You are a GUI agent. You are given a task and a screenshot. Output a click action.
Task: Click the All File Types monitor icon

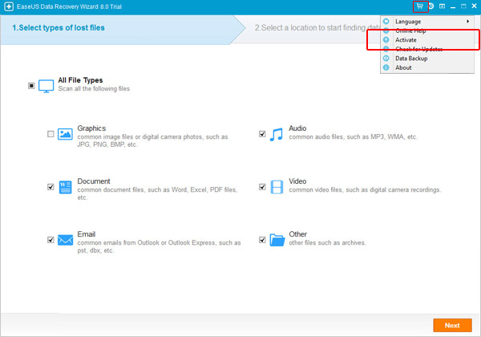tap(46, 86)
